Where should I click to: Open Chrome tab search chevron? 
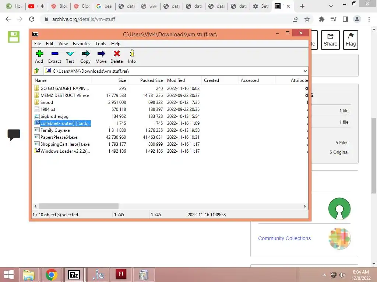click(331, 6)
